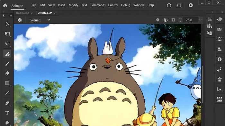Select the Text tool in toolbar
Screen dimensions: 225x126
click(7, 113)
